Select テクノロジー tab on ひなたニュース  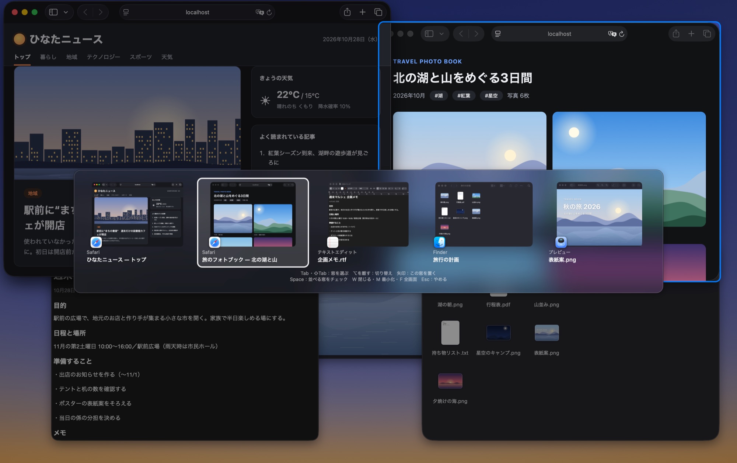coord(103,57)
